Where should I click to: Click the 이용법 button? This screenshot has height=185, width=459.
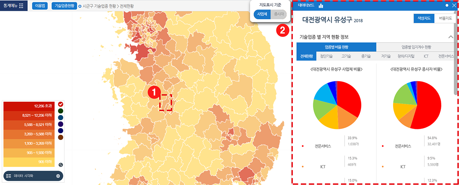tap(40, 6)
